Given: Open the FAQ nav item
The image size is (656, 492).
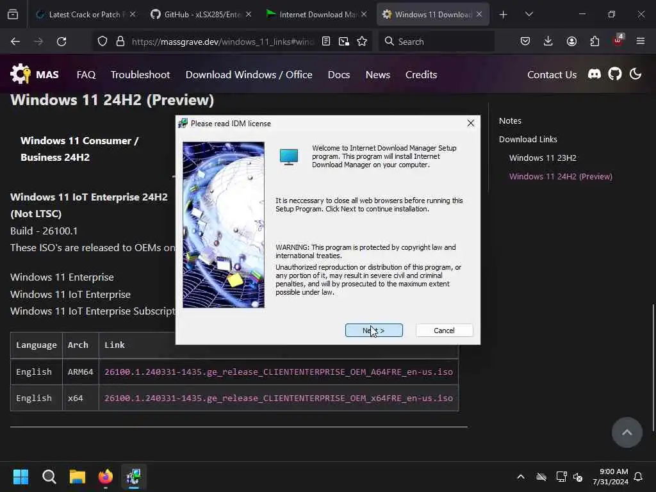Looking at the screenshot, I should pos(86,74).
